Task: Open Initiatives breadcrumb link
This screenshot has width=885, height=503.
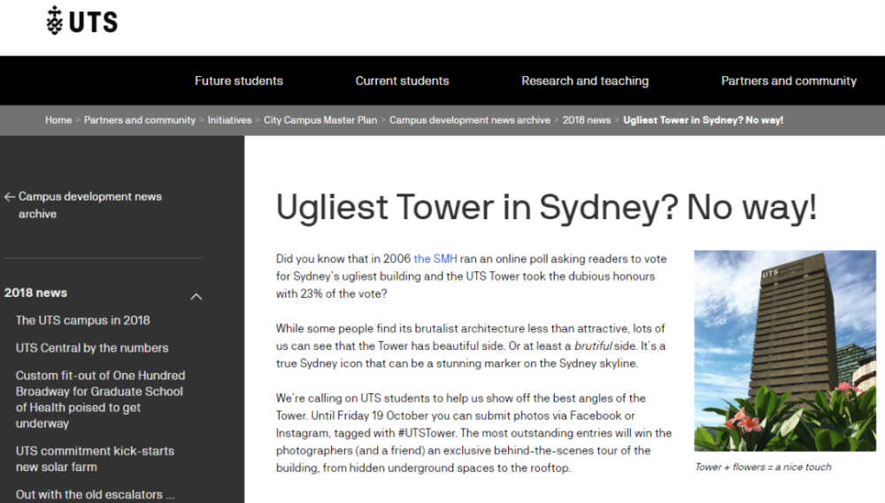Action: click(x=229, y=120)
